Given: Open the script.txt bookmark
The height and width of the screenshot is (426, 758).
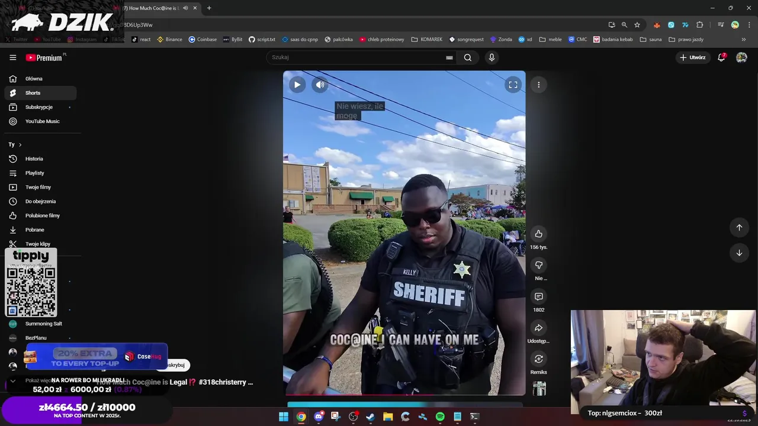Looking at the screenshot, I should pyautogui.click(x=262, y=40).
